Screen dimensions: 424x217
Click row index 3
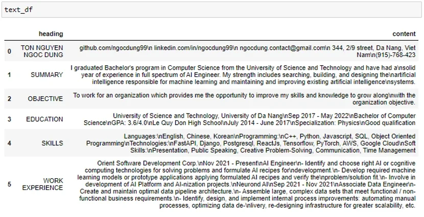point(10,119)
